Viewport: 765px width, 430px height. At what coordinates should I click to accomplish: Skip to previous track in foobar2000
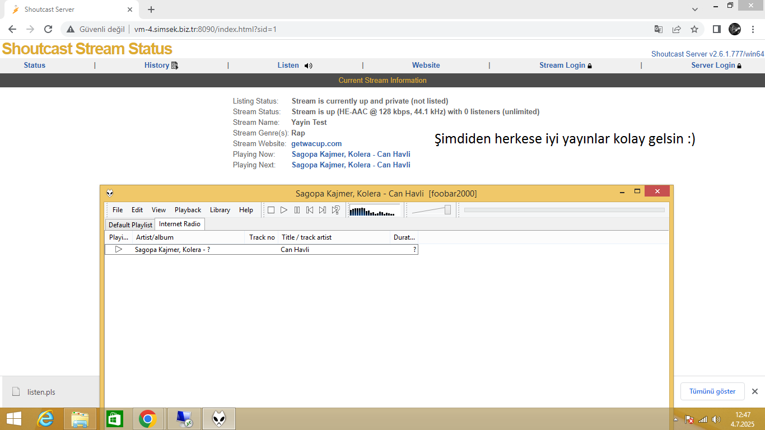310,210
